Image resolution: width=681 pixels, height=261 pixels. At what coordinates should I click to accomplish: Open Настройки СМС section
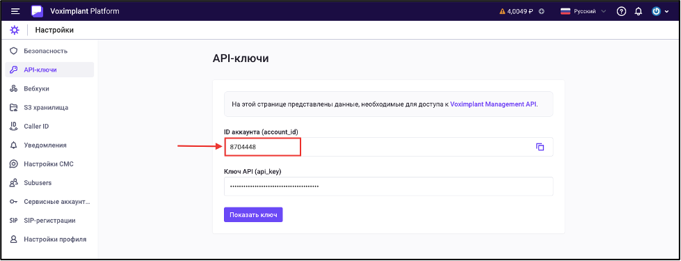[49, 164]
